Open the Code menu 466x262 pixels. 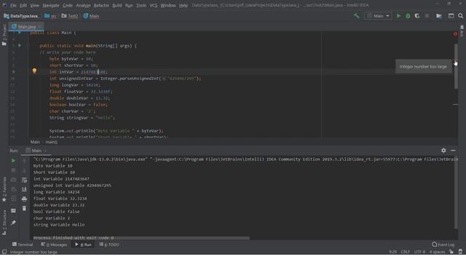coord(68,5)
